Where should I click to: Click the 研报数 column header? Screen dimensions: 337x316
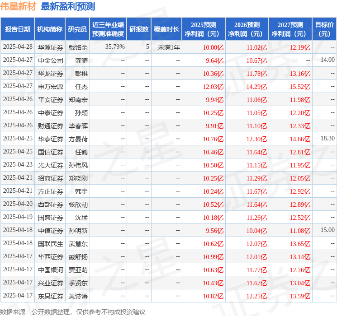coord(139,29)
